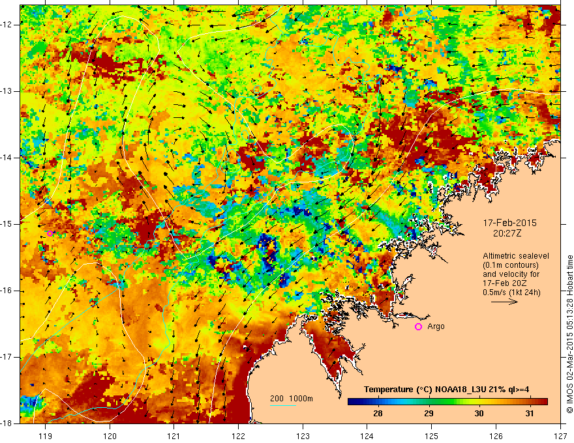This screenshot has height=443, width=574.
Task: Click the '17-Feb-2015' date label
Action: (509, 223)
